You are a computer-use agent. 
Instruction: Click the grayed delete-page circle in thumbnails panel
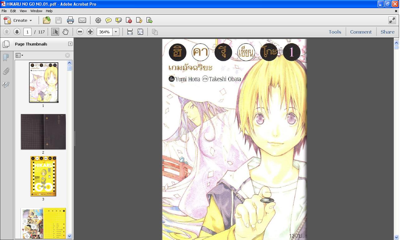pos(67,55)
